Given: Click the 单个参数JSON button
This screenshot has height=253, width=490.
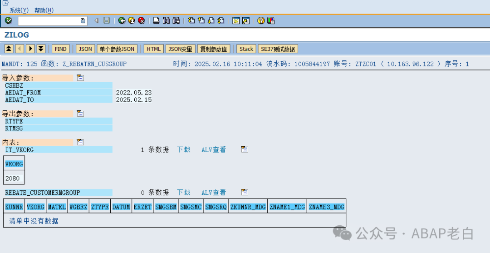Looking at the screenshot, I should (x=117, y=49).
